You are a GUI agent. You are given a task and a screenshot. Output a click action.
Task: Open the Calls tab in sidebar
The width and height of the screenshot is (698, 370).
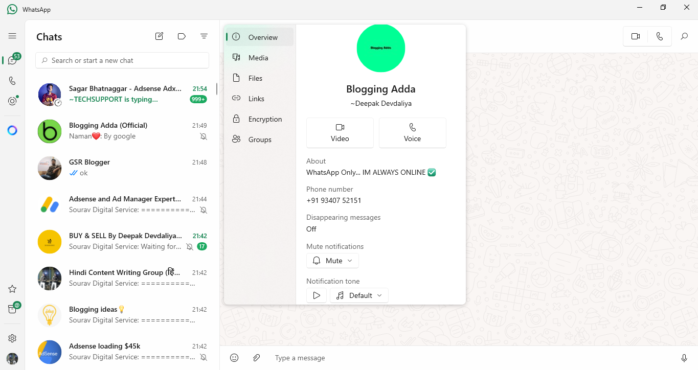click(x=12, y=81)
